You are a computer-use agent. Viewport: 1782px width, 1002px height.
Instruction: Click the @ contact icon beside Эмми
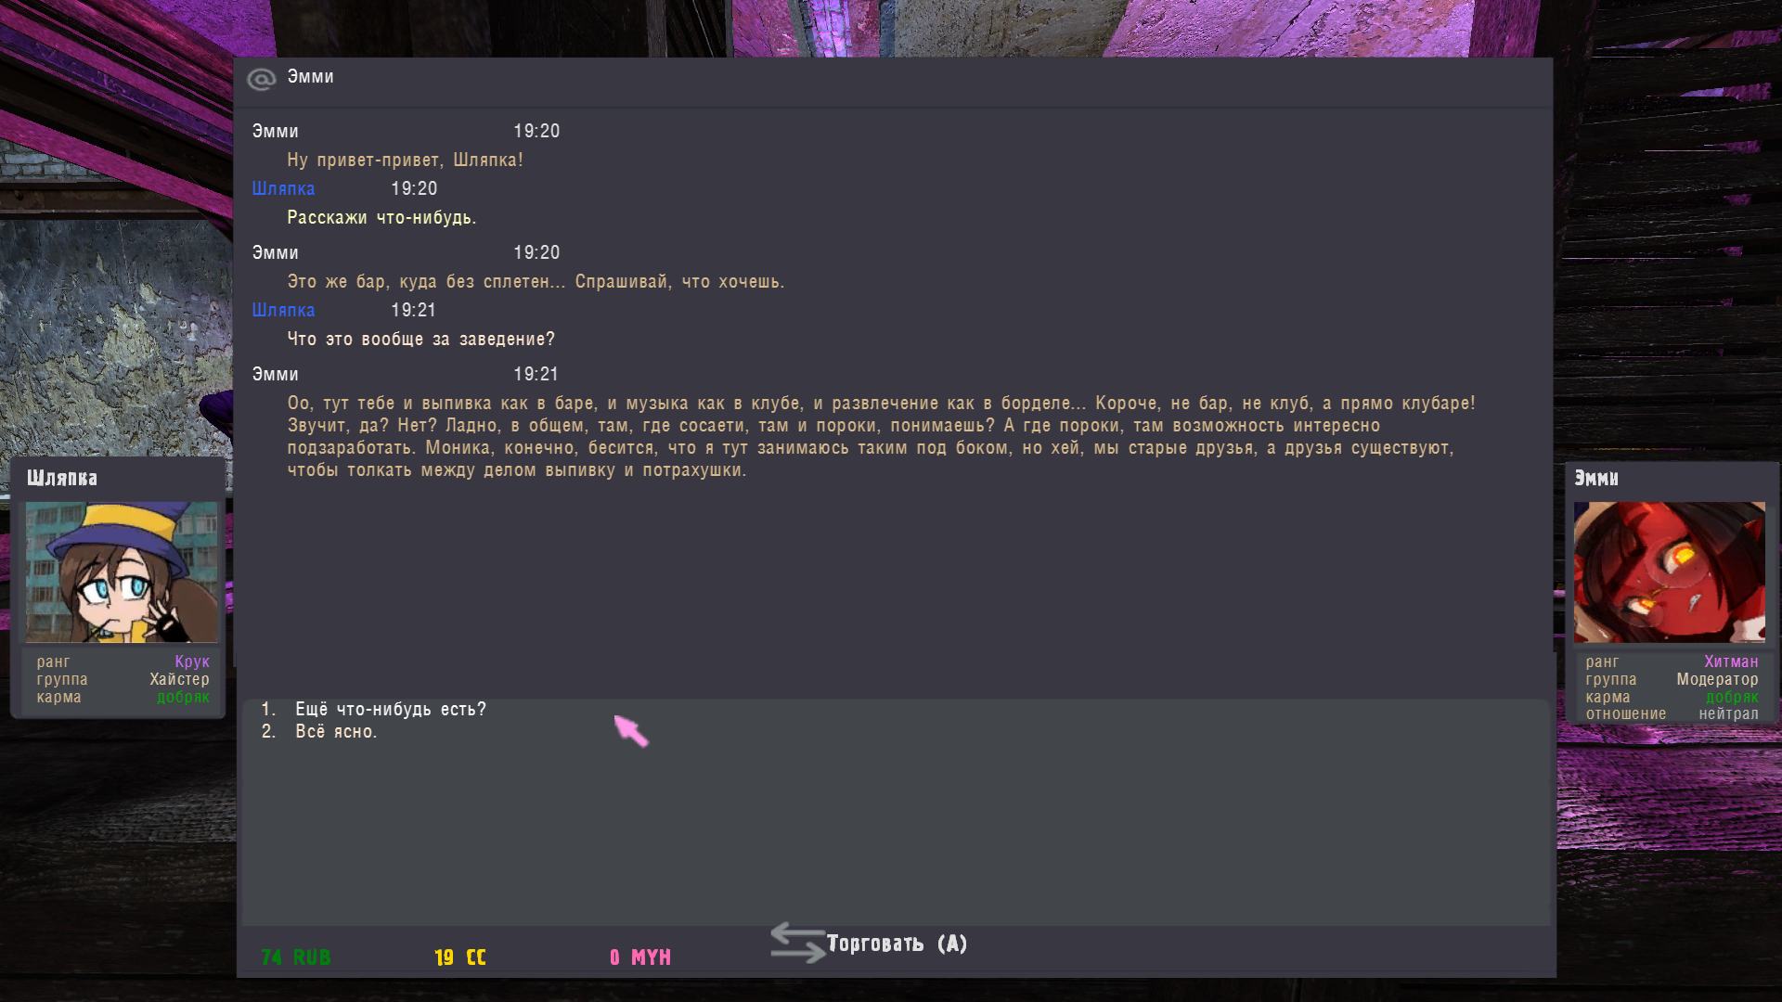pos(262,80)
